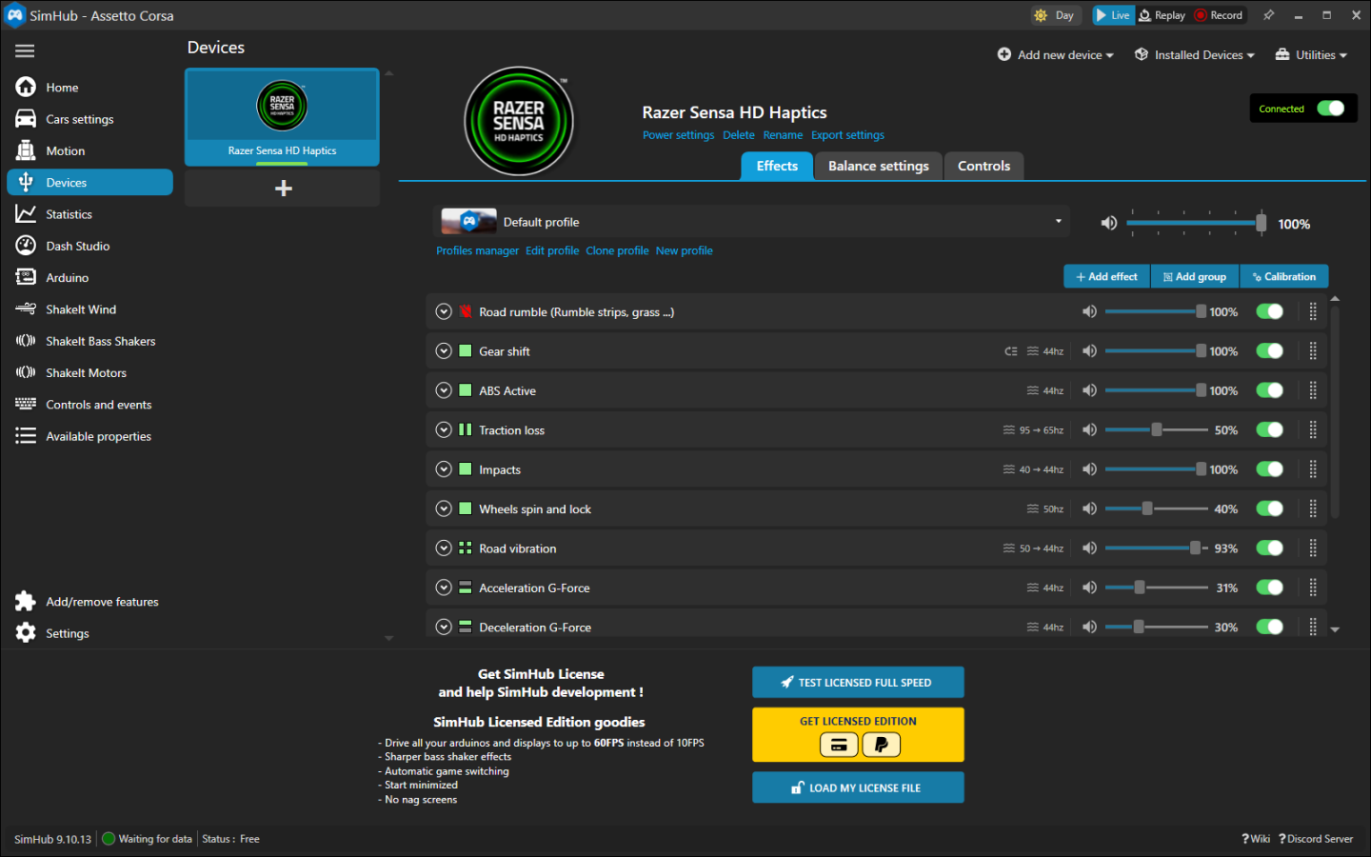The height and width of the screenshot is (857, 1371).
Task: Click the Add effect button
Action: pos(1106,277)
